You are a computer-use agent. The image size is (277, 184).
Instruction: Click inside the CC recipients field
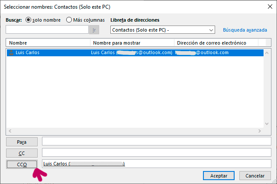click(156, 153)
